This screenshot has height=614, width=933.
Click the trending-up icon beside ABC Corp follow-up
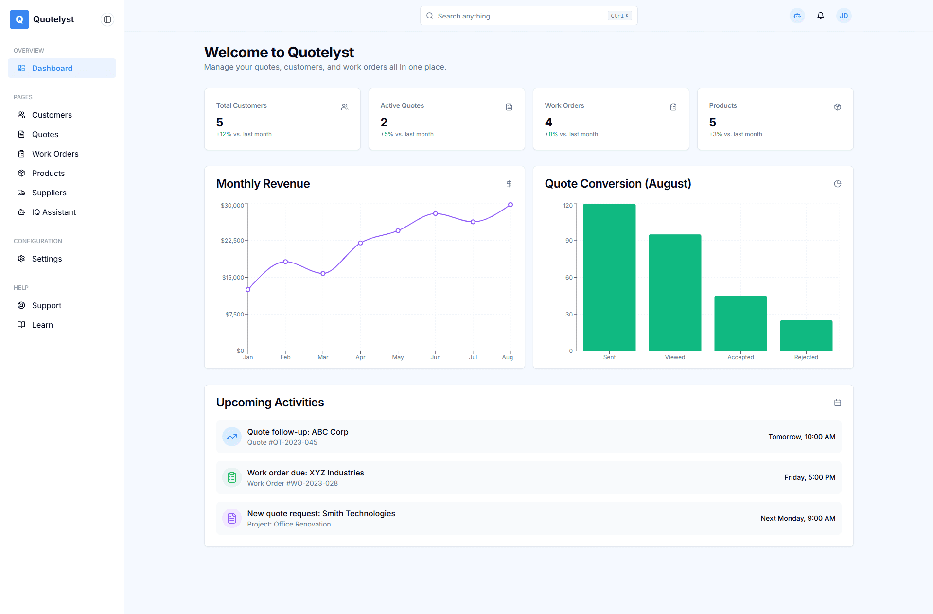coord(232,437)
